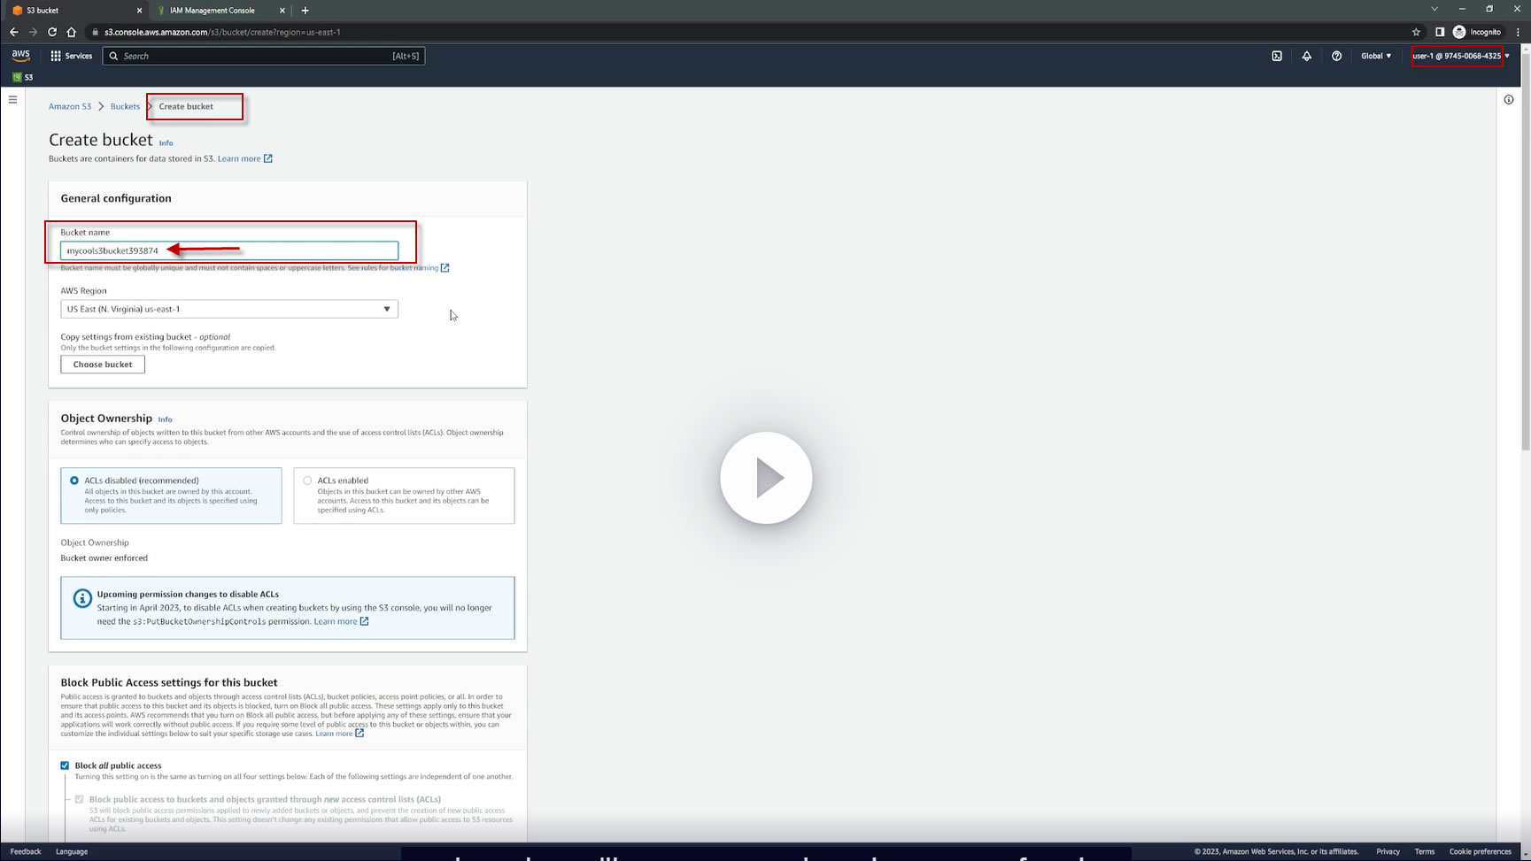Go forward in browser history
Image resolution: width=1531 pixels, height=861 pixels.
point(33,32)
